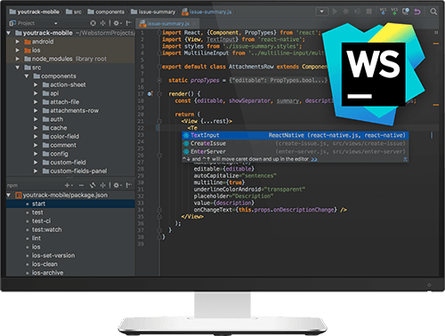Select the custom-field folder

(64, 163)
